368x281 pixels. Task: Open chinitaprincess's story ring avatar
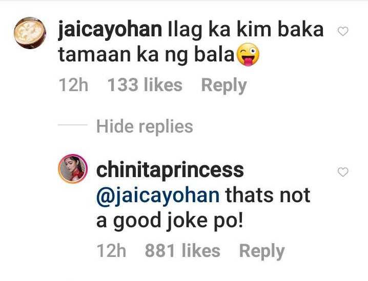73,168
